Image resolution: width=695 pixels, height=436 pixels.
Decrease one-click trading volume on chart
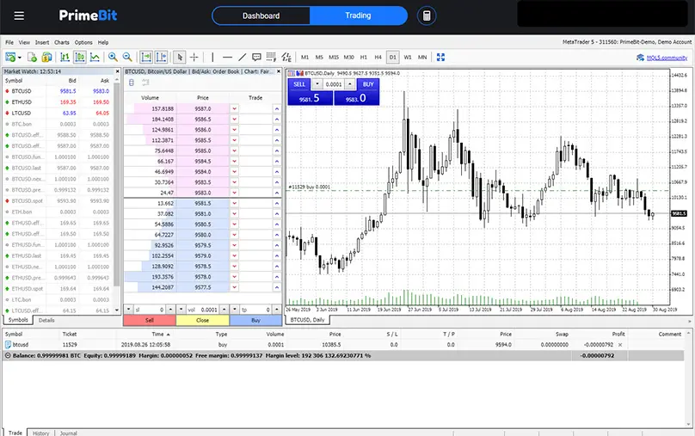pyautogui.click(x=317, y=84)
